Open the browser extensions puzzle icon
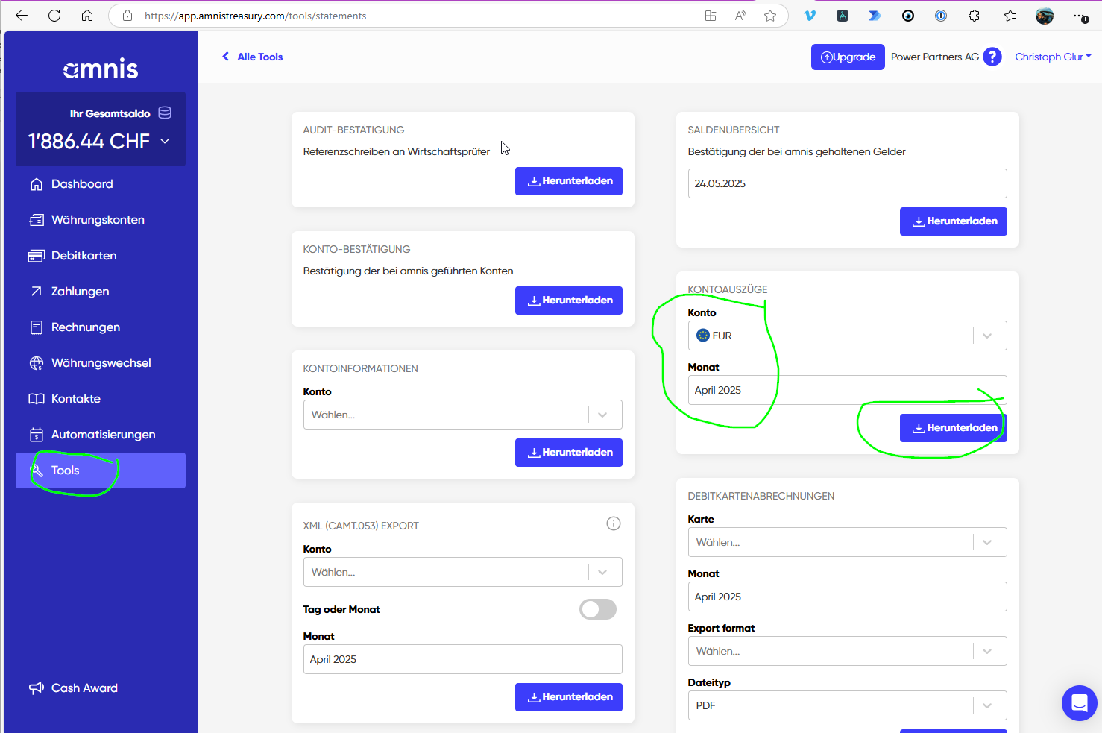This screenshot has width=1102, height=733. [x=974, y=16]
